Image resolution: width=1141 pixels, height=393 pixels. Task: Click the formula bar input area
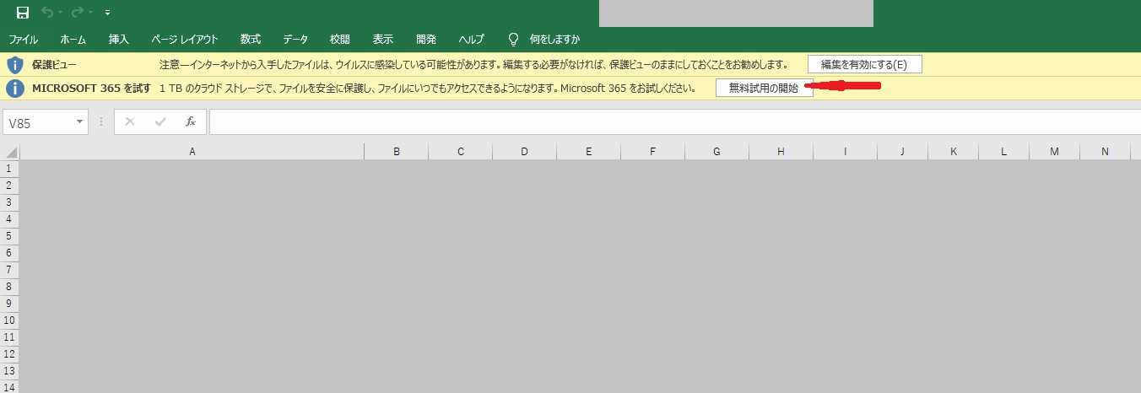click(674, 122)
